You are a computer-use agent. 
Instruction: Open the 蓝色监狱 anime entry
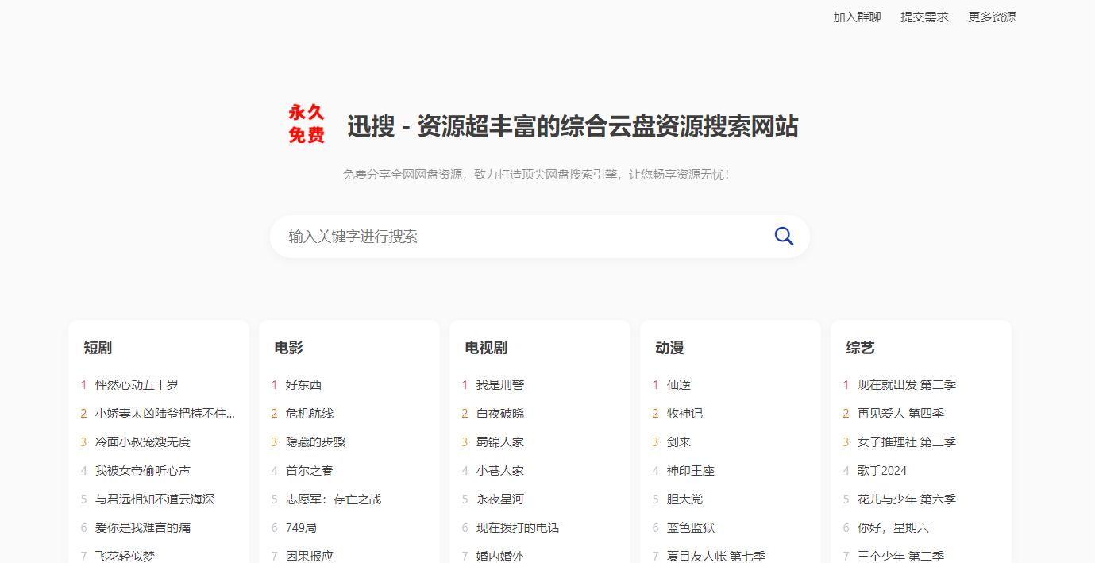click(692, 527)
